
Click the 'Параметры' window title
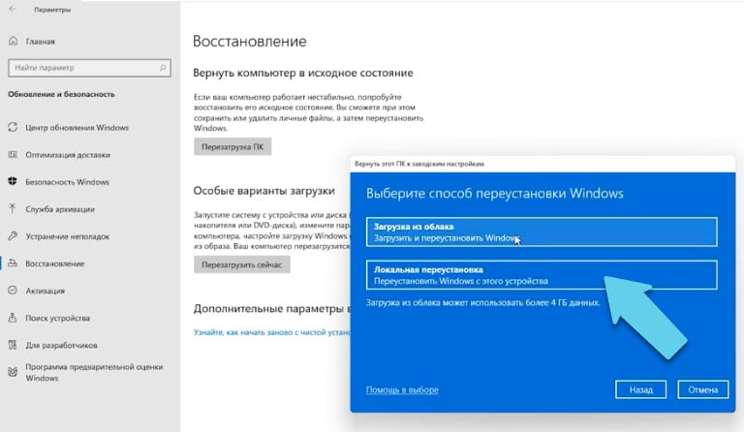point(52,10)
